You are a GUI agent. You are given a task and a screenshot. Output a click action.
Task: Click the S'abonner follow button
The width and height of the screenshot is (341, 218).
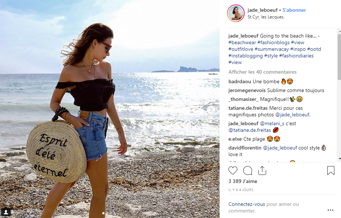(294, 10)
